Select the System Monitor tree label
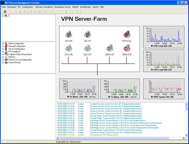The height and width of the screenshot is (144, 189). tap(14, 62)
